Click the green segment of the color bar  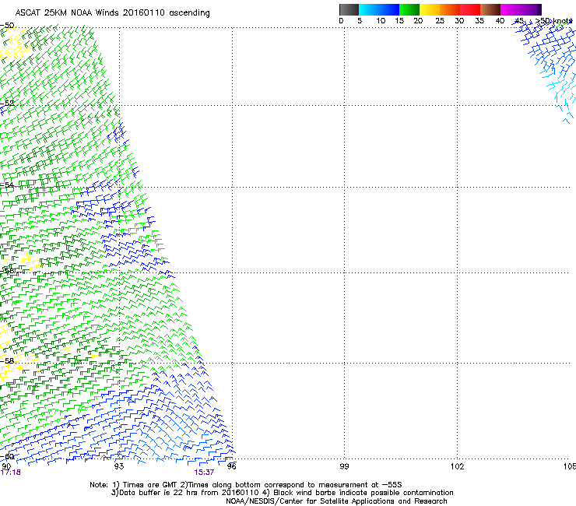point(409,9)
